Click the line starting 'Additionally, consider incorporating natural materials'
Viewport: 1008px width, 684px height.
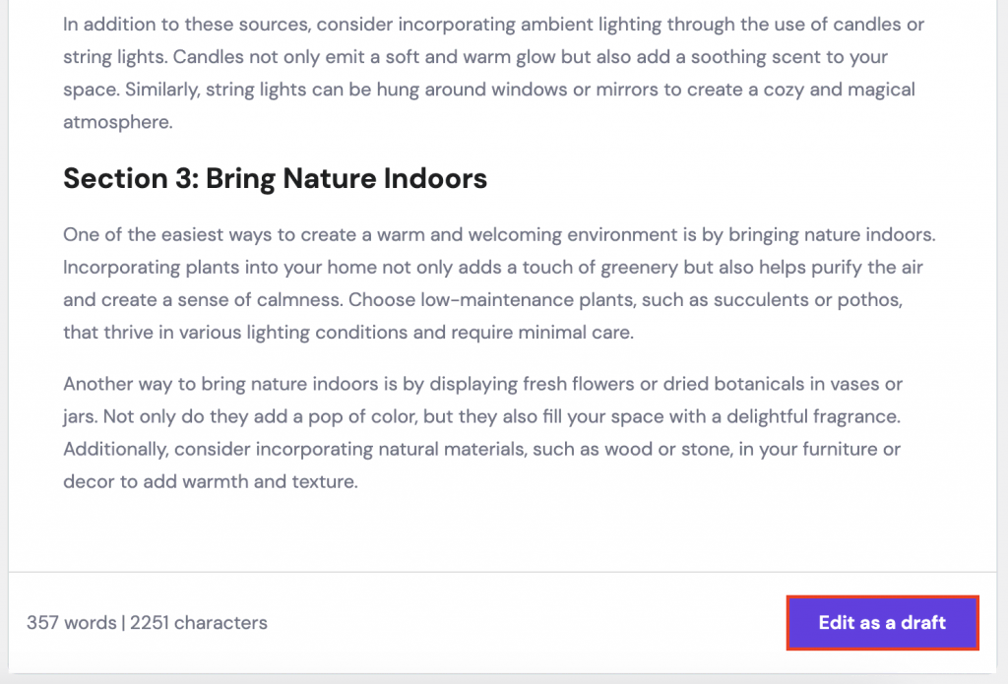coord(482,450)
